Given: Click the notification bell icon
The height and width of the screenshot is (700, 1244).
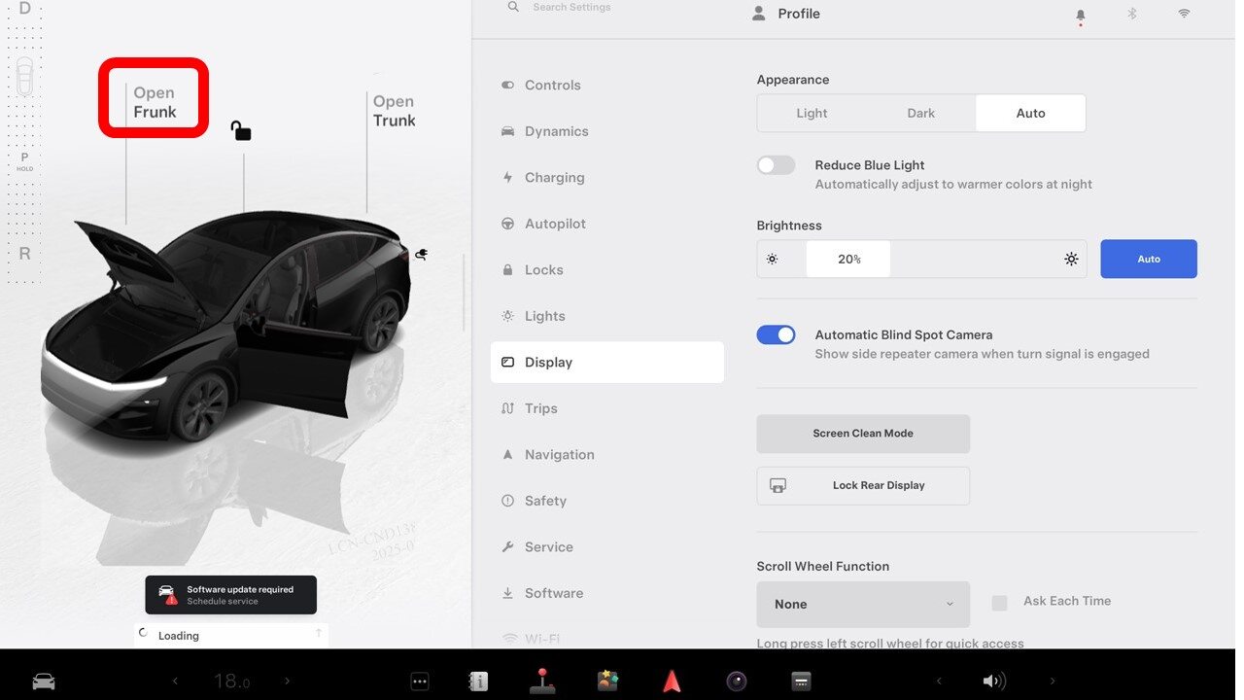Looking at the screenshot, I should [x=1080, y=16].
